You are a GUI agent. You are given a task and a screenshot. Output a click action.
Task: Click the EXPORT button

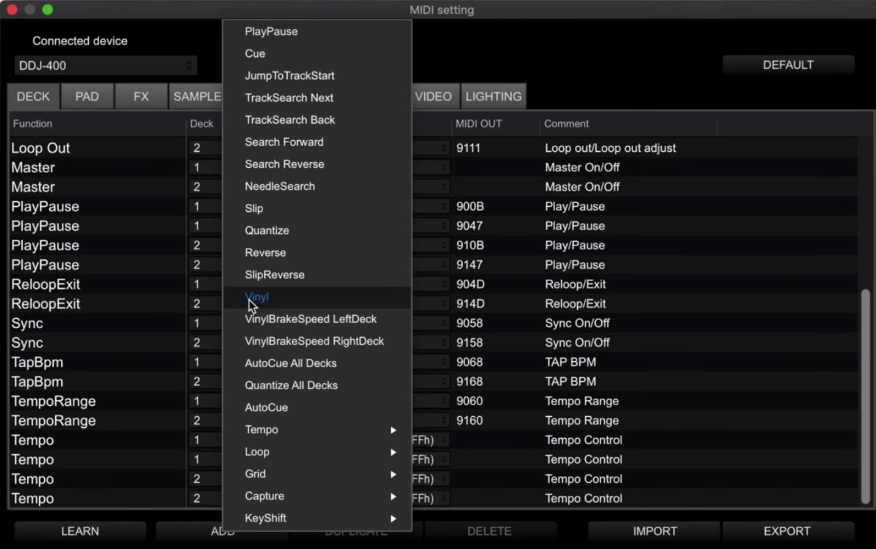pyautogui.click(x=787, y=531)
